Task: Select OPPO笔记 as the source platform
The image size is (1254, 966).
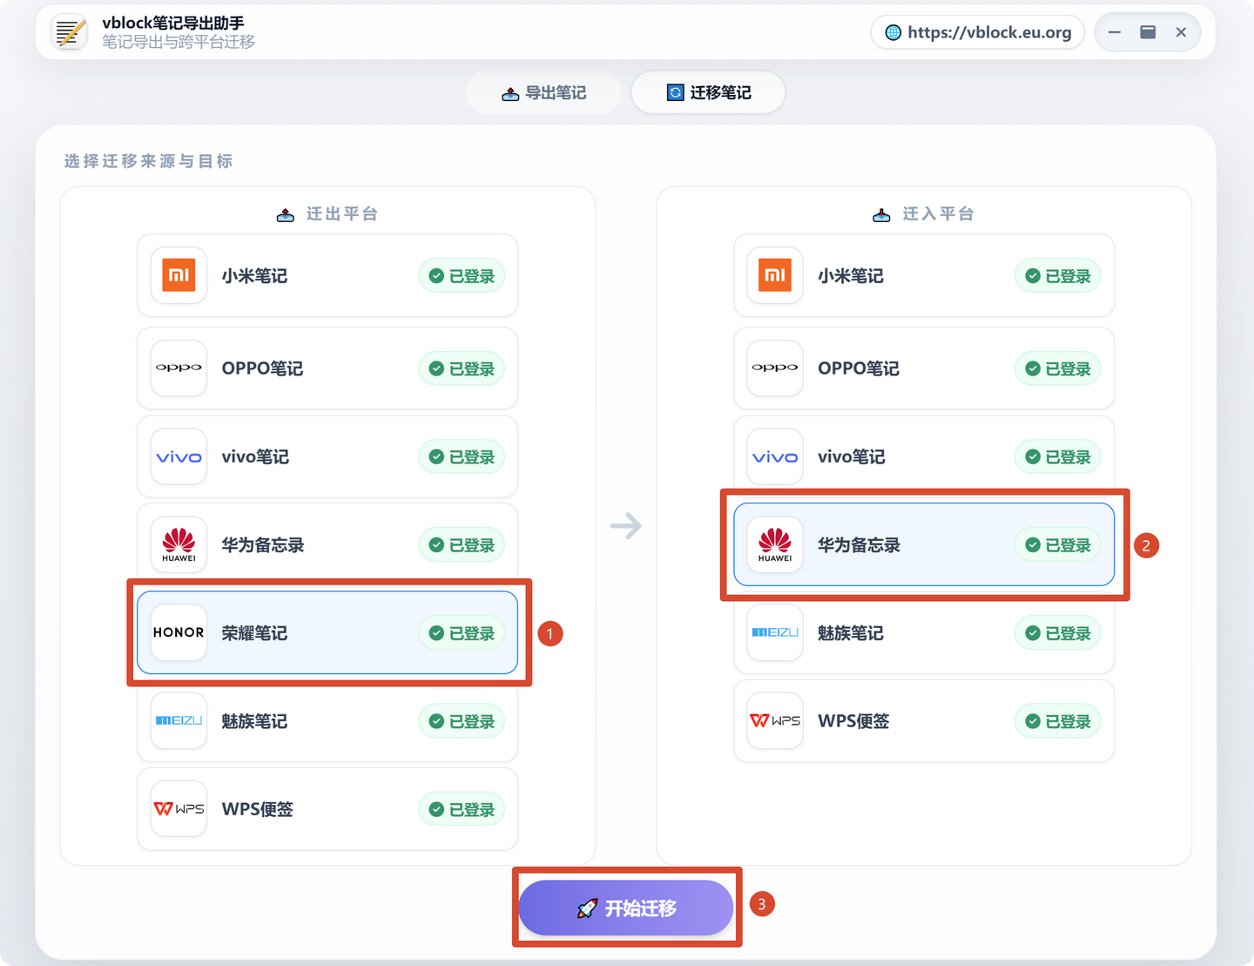Action: [x=327, y=368]
